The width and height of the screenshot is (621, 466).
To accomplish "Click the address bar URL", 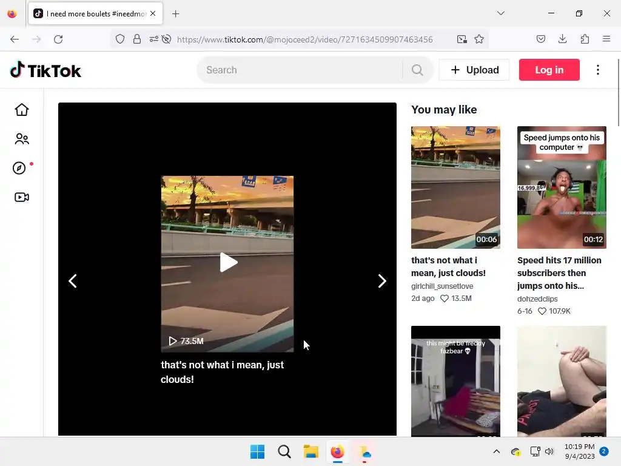I will [x=304, y=39].
